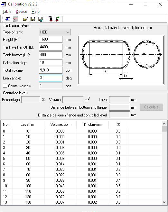Screen dimensions: 168x212
Task: Click the controlled Volume m3 field
Action: coord(73,100)
